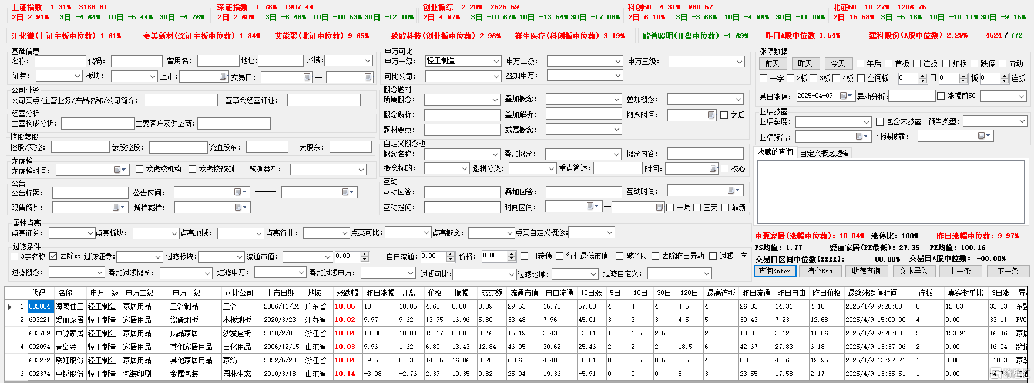Open the 业绩季度 dropdown
1034x383 pixels.
click(867, 122)
